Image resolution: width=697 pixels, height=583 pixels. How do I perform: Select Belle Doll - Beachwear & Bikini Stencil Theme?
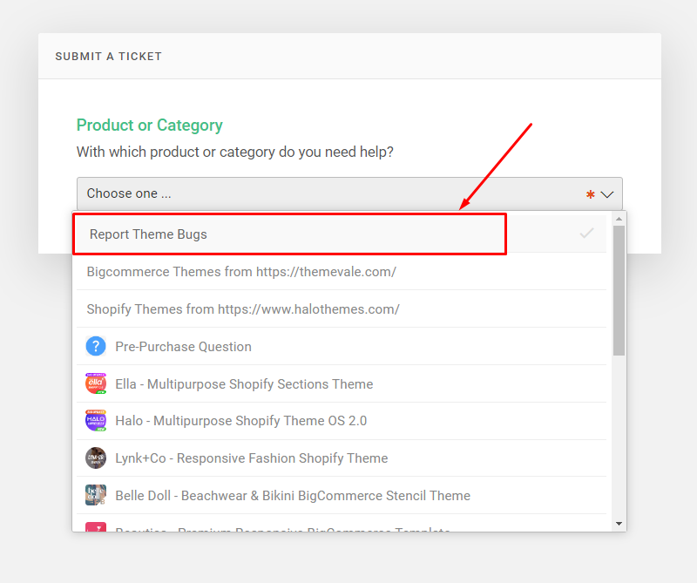(x=342, y=495)
